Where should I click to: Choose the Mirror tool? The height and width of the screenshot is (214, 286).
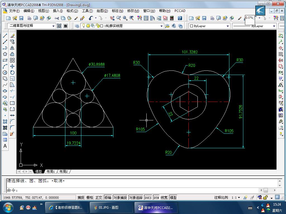click(x=12, y=48)
